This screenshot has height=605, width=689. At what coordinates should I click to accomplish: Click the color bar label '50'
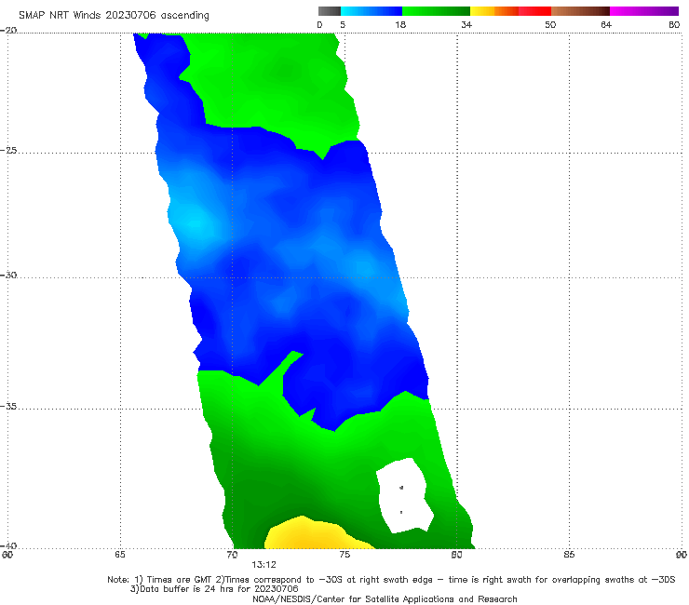550,24
